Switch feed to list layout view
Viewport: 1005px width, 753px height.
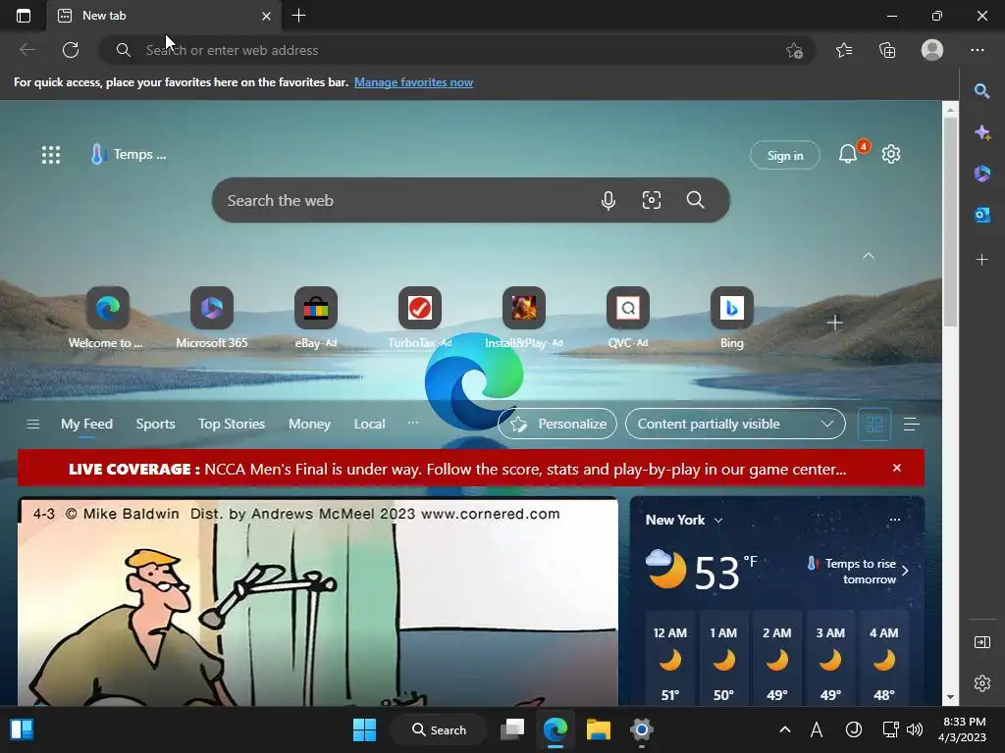point(911,424)
